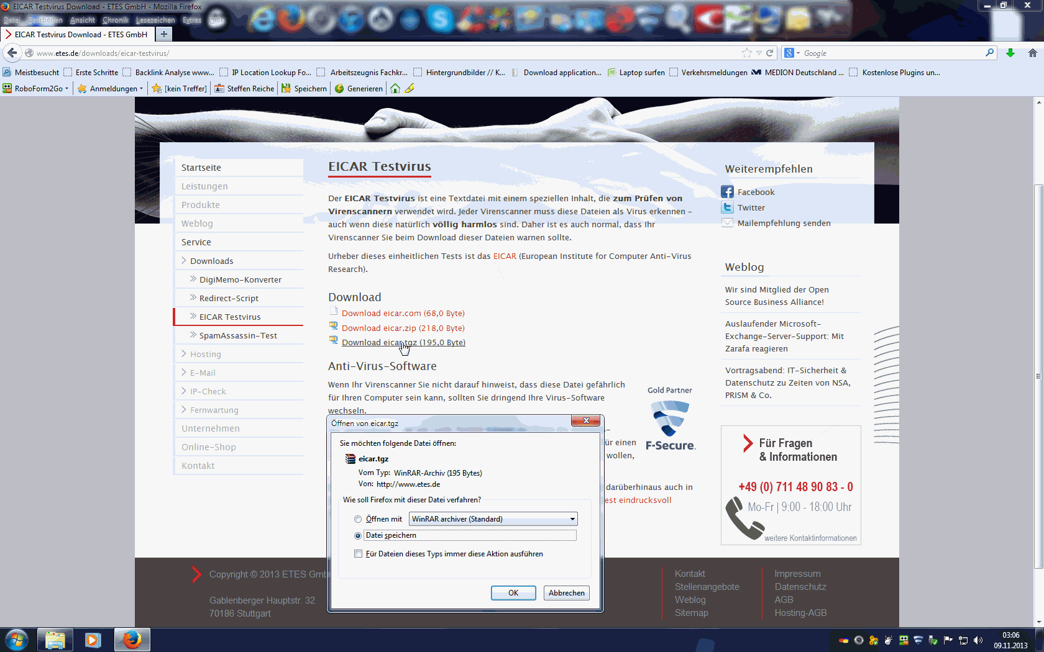Click the Twitter share icon

pos(727,207)
